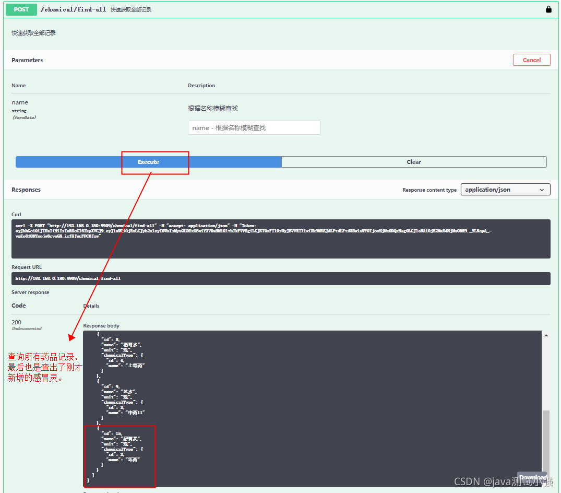Click the "name" parameter label
The width and height of the screenshot is (561, 493).
(20, 102)
